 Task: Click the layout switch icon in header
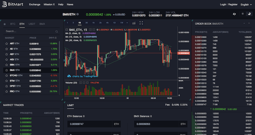(x=234, y=14)
